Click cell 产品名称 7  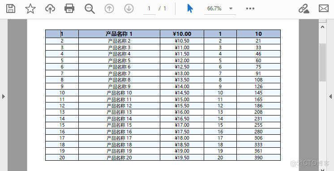click(119, 73)
